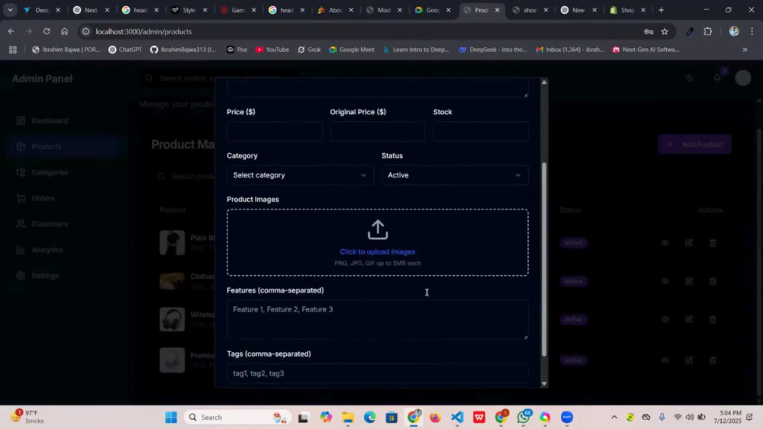Viewport: 763px width, 429px height.
Task: Click the browser back arrow
Action: [11, 31]
